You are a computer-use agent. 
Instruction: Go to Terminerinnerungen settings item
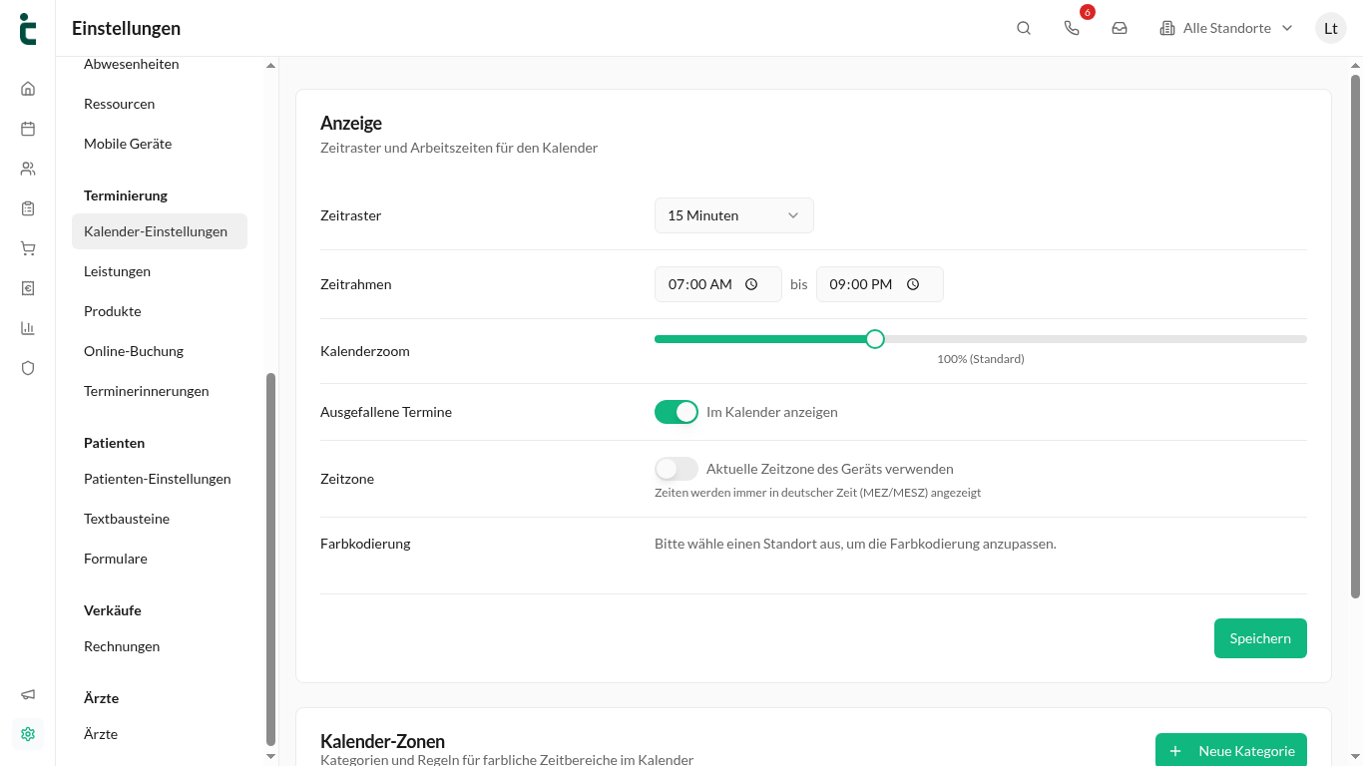tap(147, 391)
